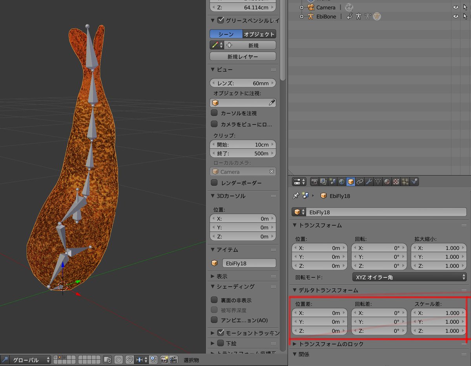Click the Camera object icon in outliner

coord(311,7)
